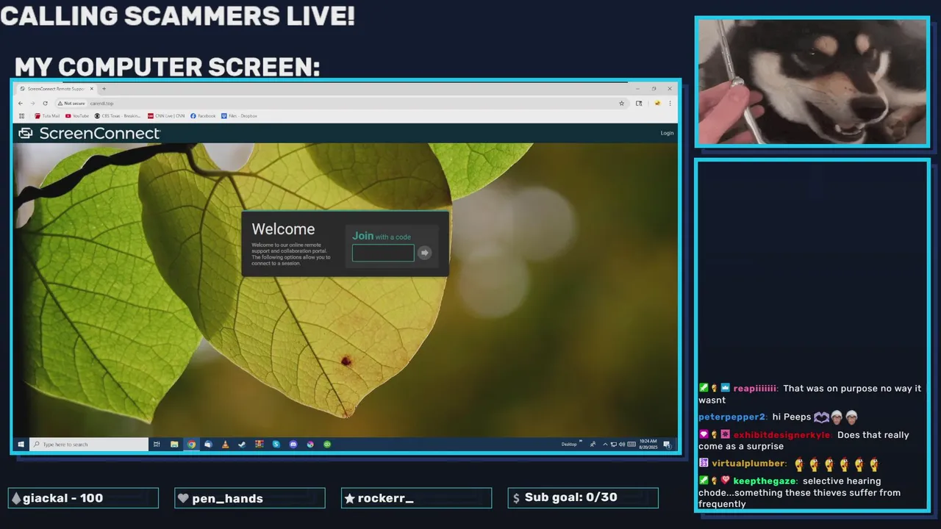This screenshot has width=941, height=529.
Task: Open Skype from the taskbar
Action: (276, 445)
